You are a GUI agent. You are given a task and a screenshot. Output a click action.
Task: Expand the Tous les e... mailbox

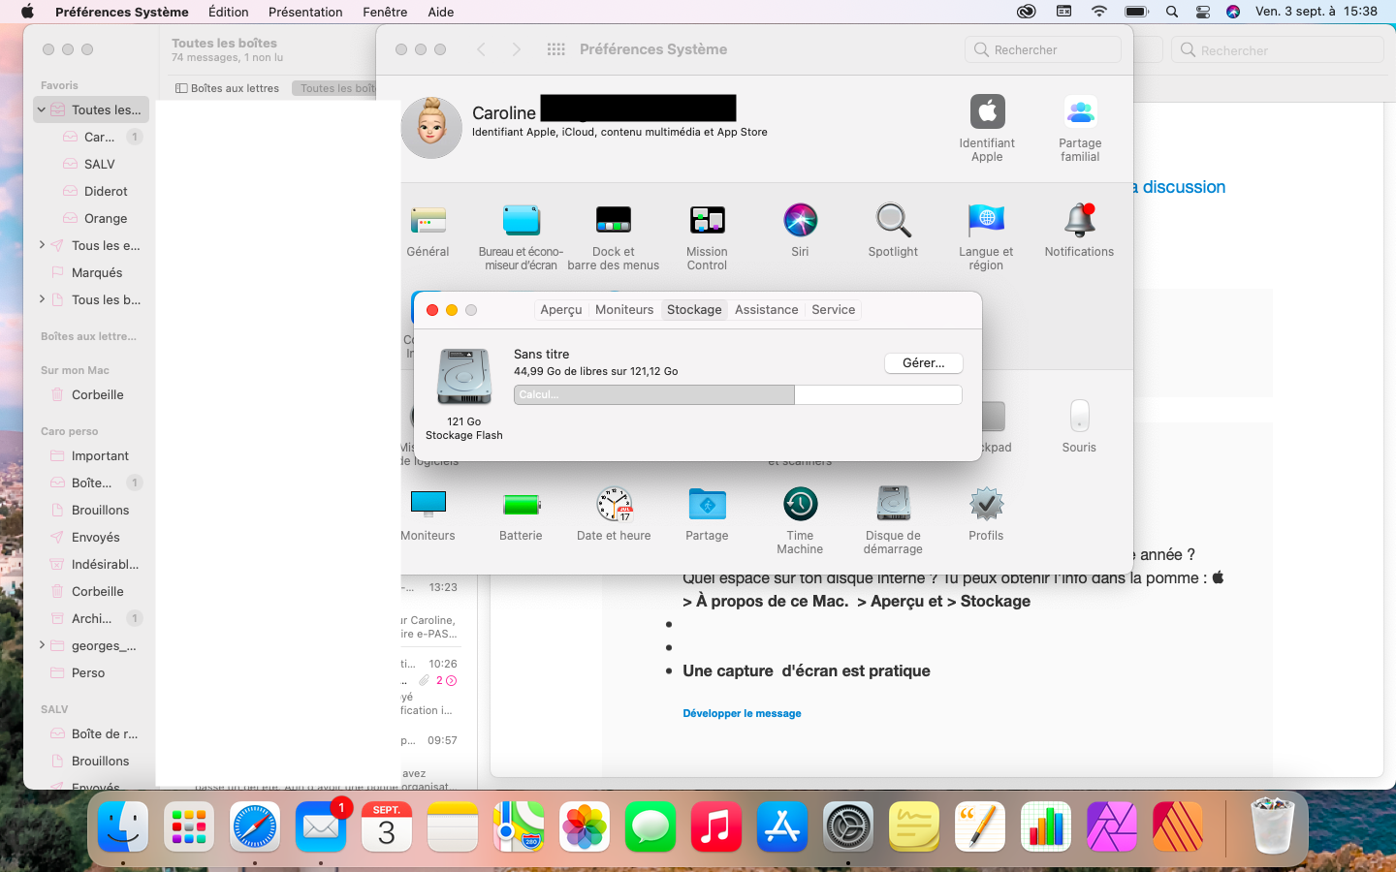pos(42,245)
